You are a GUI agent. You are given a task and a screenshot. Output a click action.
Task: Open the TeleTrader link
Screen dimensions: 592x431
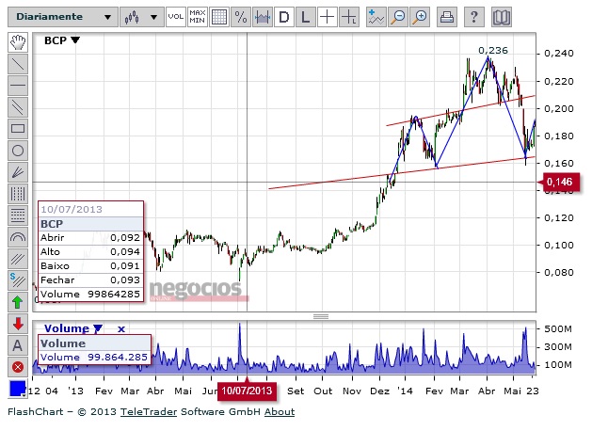[149, 412]
